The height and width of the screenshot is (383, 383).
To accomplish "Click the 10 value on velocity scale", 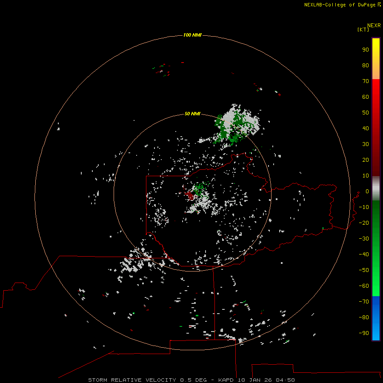I will (366, 176).
